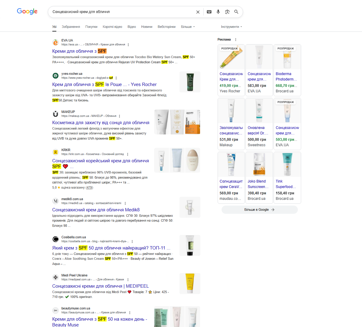Open three-dot menu of the Cosibella result

(x=132, y=241)
